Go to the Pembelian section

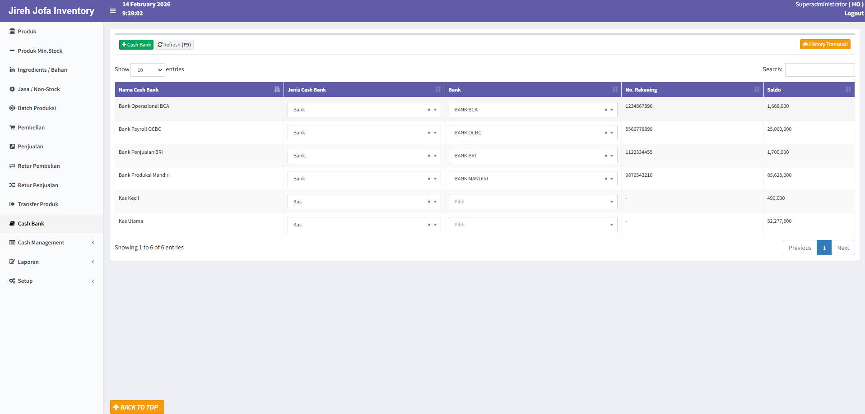(x=31, y=127)
